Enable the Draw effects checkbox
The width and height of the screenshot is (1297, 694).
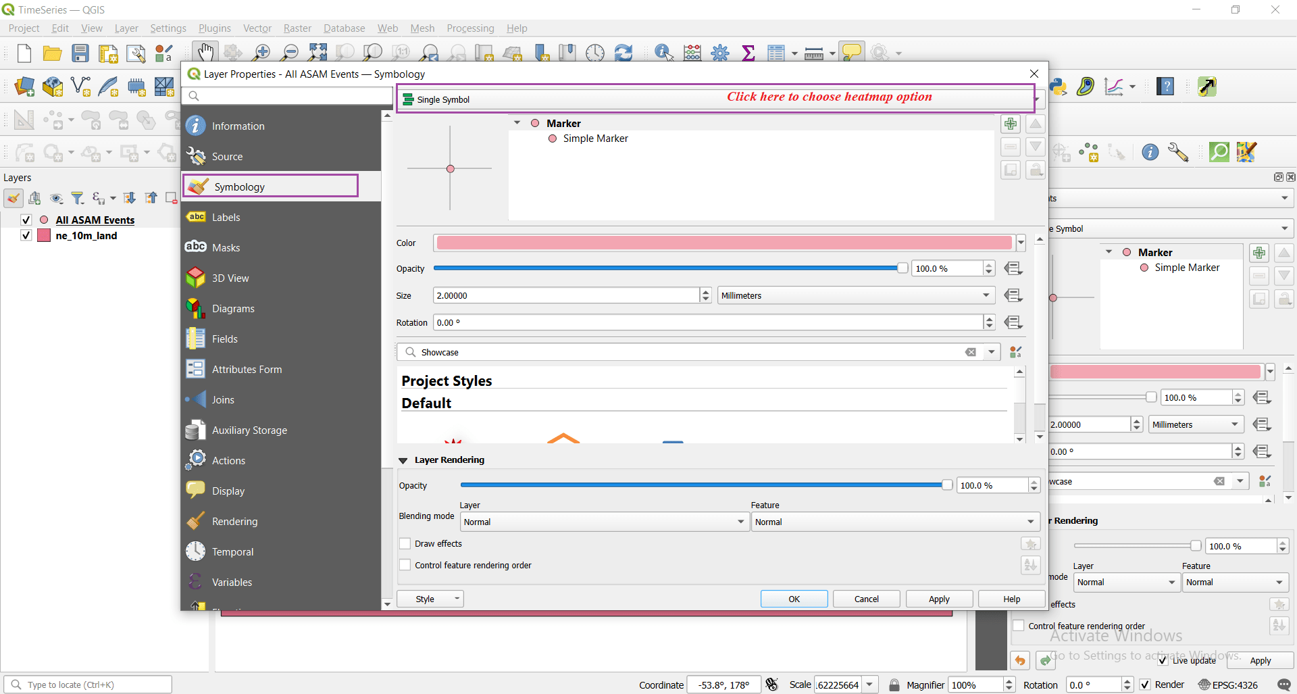405,543
